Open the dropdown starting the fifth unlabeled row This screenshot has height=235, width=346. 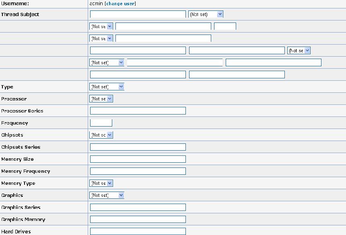coord(107,63)
